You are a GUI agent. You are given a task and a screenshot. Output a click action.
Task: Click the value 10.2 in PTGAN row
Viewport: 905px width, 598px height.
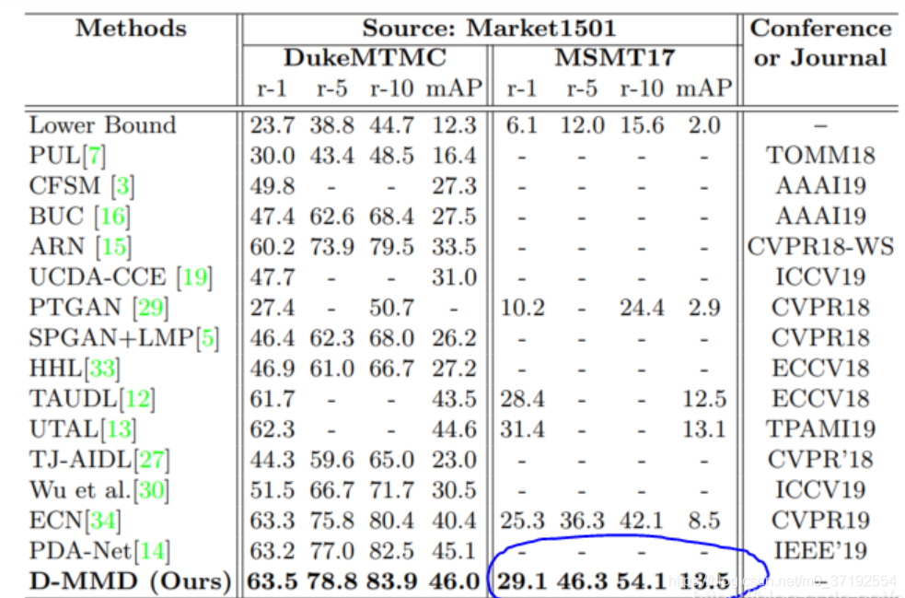522,308
